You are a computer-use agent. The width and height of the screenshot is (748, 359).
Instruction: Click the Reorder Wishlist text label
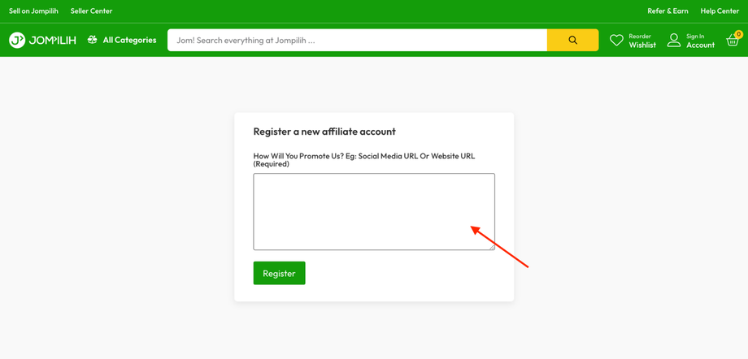[641, 41]
